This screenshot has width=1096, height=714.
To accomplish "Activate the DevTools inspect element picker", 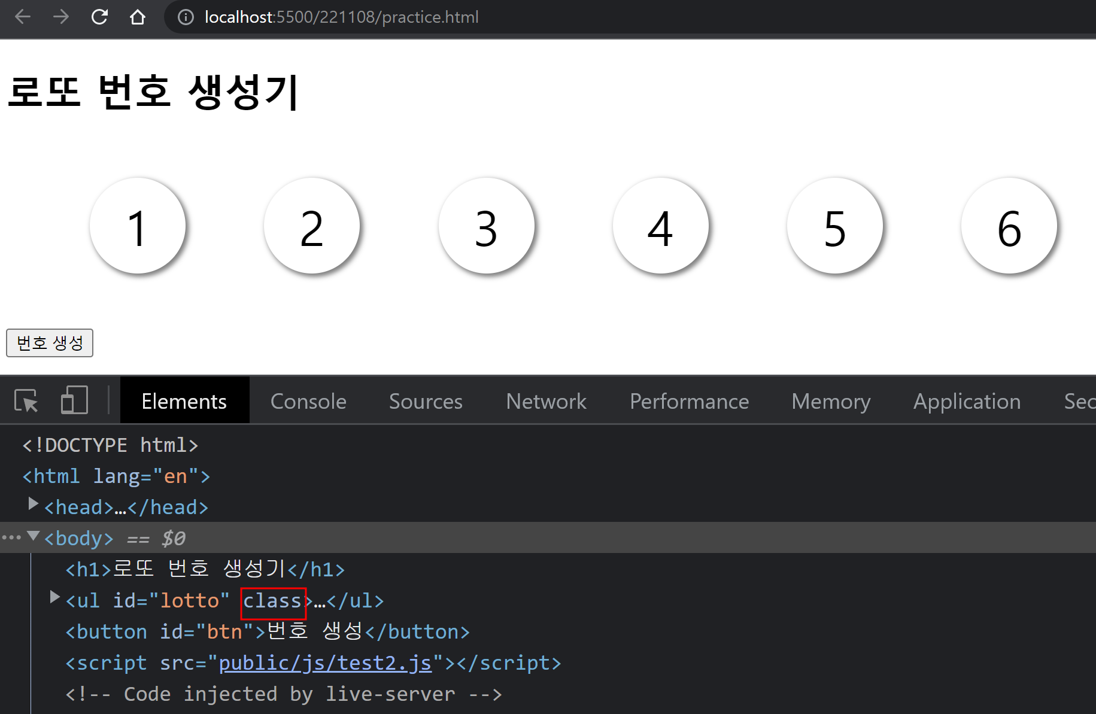I will 26,400.
